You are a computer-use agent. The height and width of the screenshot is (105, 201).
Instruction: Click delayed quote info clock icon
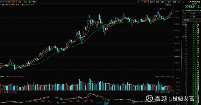(183, 11)
